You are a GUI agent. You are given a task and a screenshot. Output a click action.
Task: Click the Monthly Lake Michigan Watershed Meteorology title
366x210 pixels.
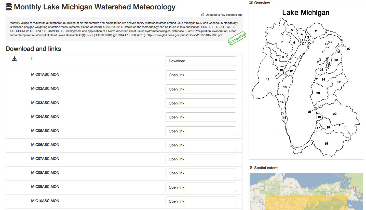(x=95, y=7)
